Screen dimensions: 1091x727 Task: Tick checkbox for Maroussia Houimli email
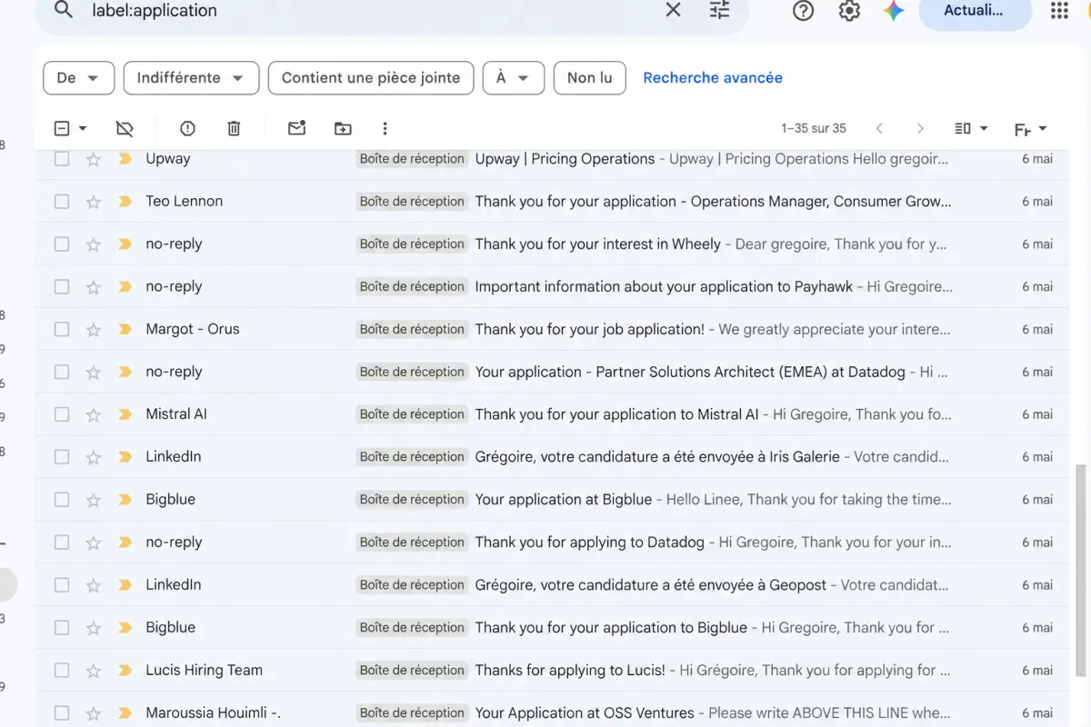[62, 713]
